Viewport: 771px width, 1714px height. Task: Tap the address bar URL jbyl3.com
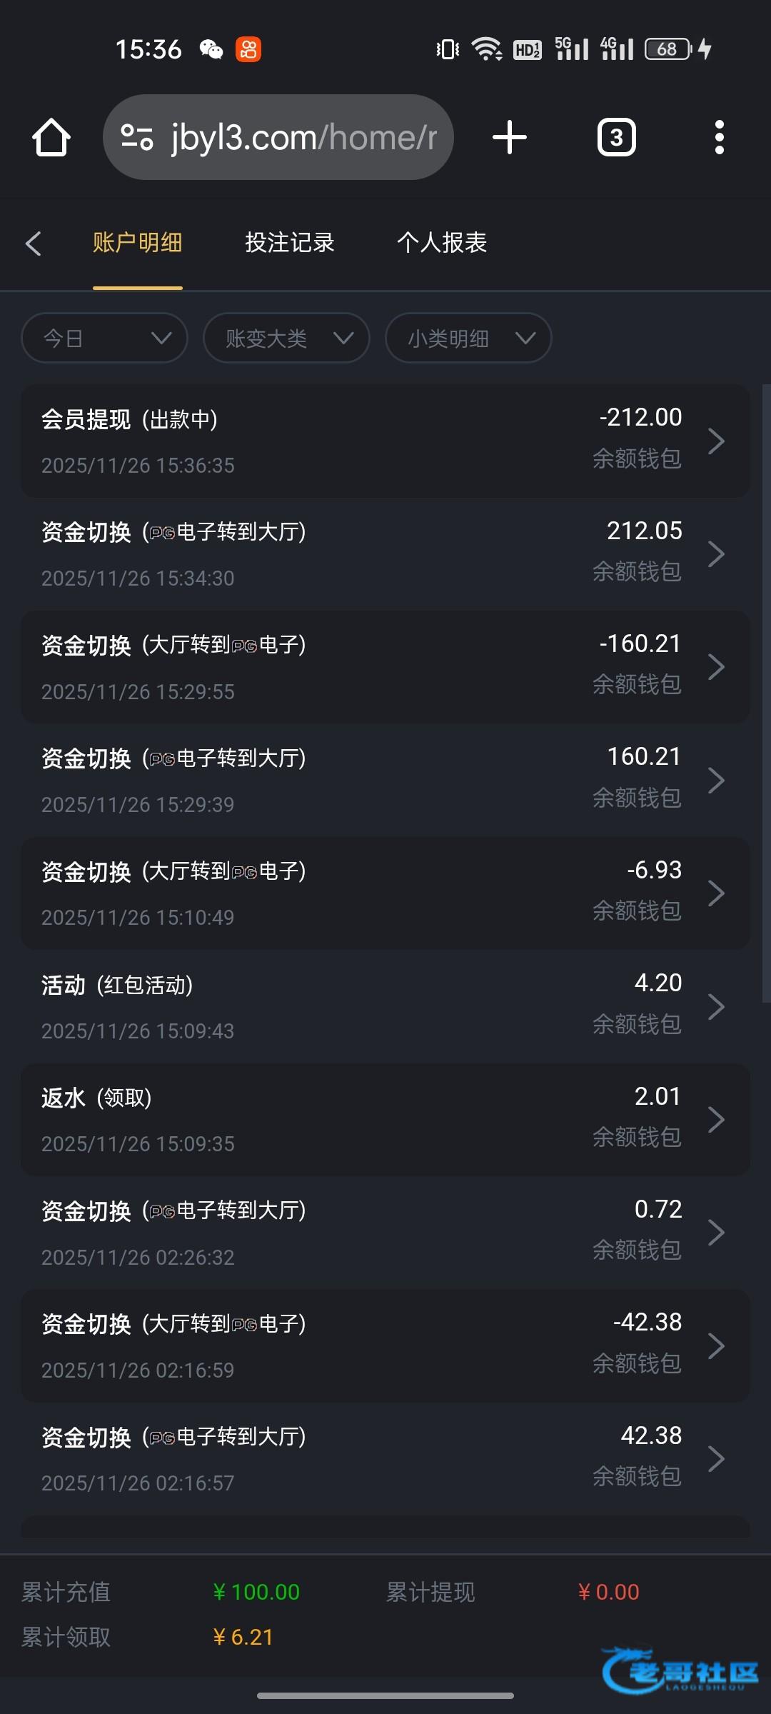[303, 137]
